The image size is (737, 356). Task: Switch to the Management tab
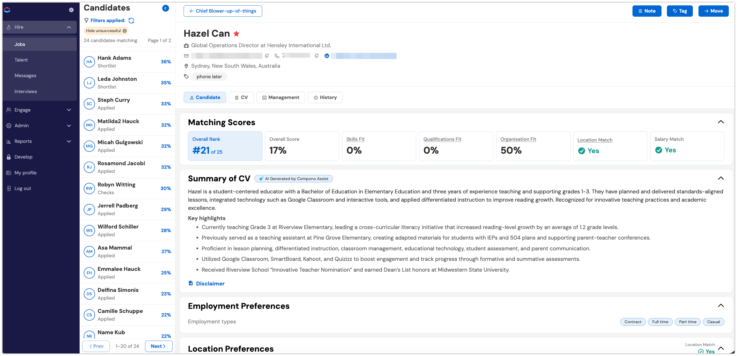click(x=281, y=97)
